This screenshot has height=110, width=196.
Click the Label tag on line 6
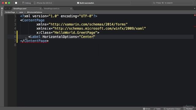pos(34,37)
